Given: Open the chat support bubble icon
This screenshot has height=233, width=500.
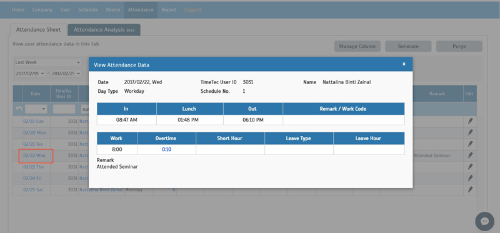Looking at the screenshot, I should pyautogui.click(x=484, y=221).
